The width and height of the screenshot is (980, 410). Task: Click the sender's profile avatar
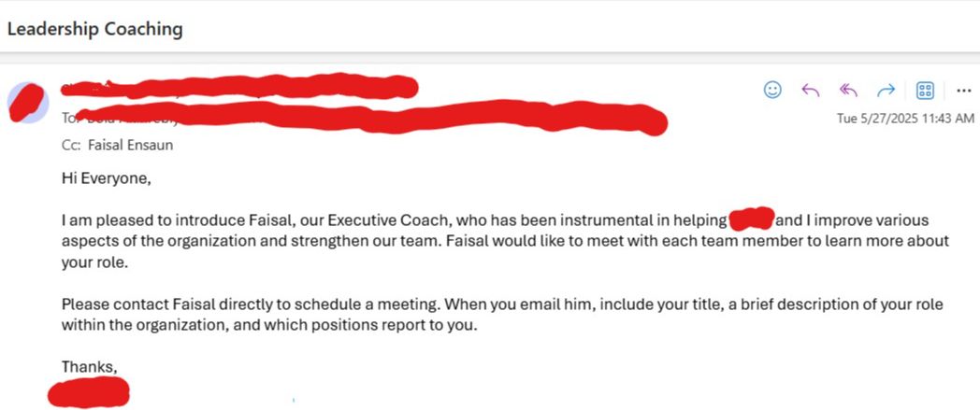pyautogui.click(x=28, y=103)
